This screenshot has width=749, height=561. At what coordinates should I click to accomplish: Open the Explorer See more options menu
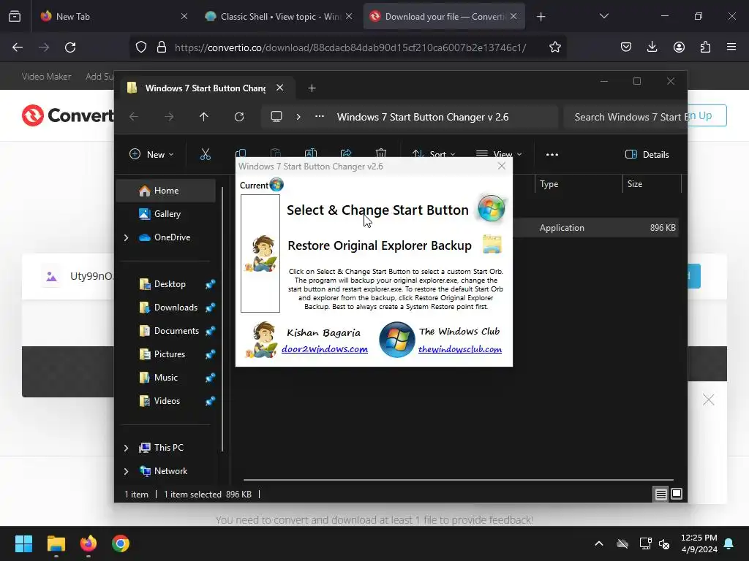[x=552, y=154]
